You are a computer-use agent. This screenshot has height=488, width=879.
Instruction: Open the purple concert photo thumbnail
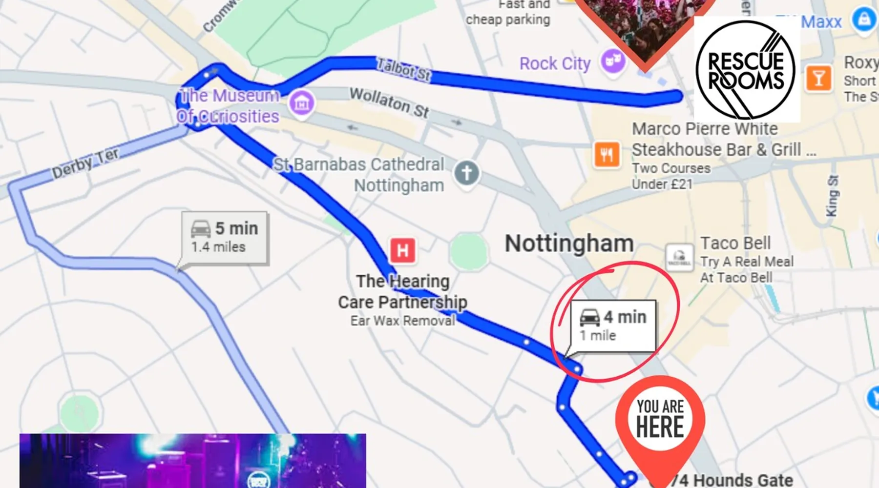(x=192, y=461)
